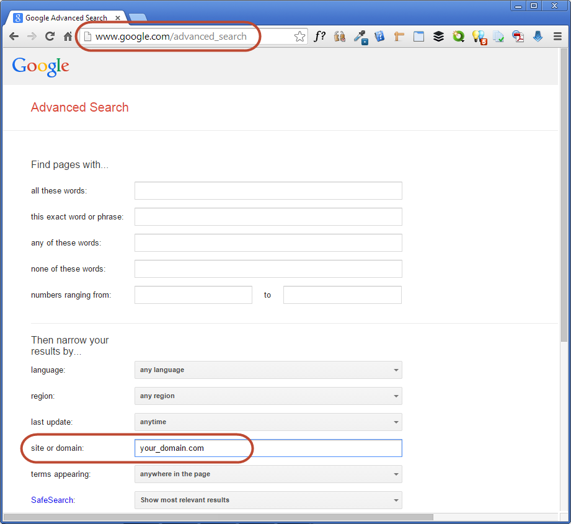Viewport: 571px width, 524px height.
Task: Click the Google logo
Action: pos(40,66)
